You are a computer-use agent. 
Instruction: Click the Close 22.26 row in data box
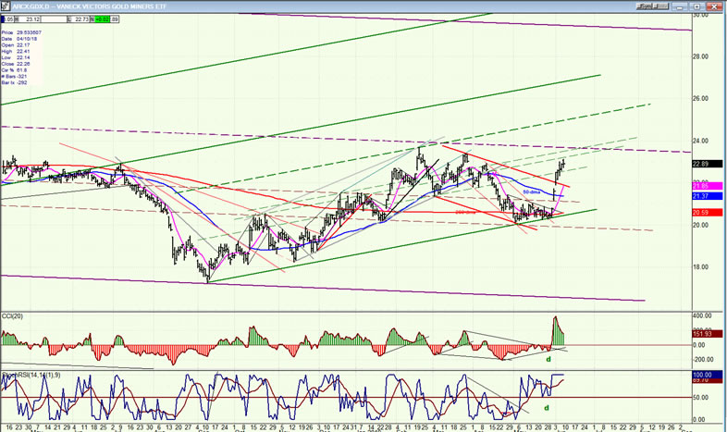pos(18,65)
